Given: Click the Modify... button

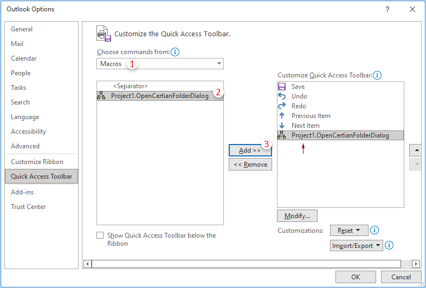Looking at the screenshot, I should [297, 216].
